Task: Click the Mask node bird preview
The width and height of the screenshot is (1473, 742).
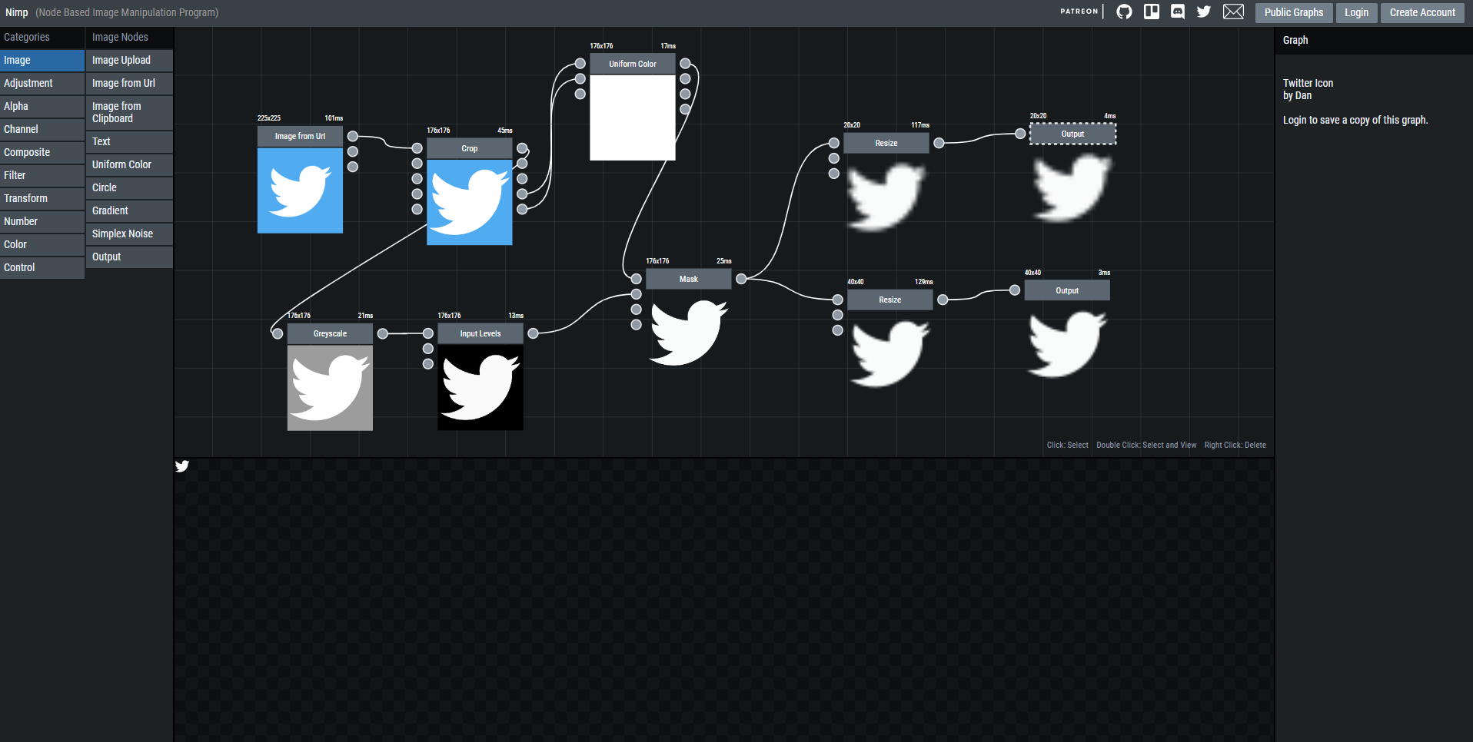Action: coord(689,333)
